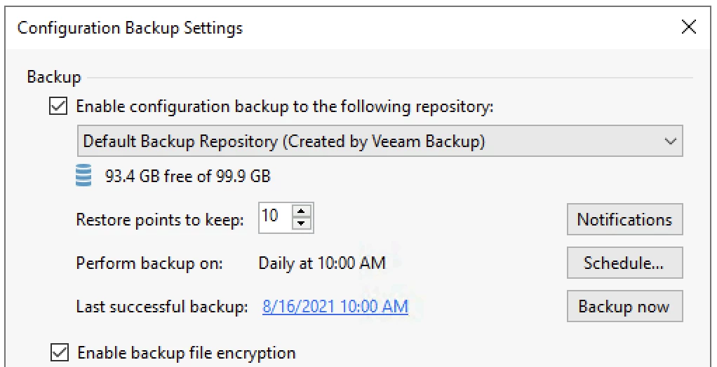Click the Perform backup on label
The image size is (717, 367).
[x=149, y=263]
